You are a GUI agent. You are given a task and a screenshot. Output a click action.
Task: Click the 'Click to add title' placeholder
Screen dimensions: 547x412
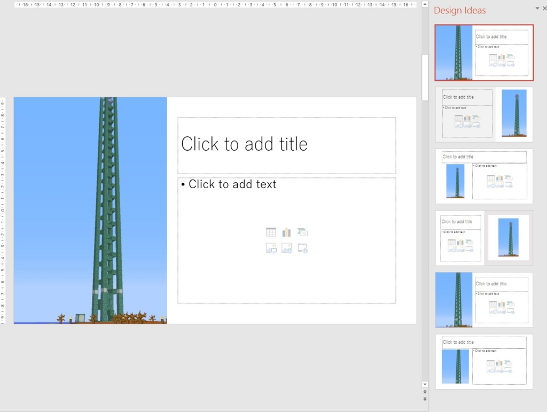287,145
